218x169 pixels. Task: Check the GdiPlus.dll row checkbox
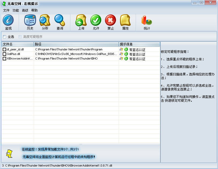(5, 54)
